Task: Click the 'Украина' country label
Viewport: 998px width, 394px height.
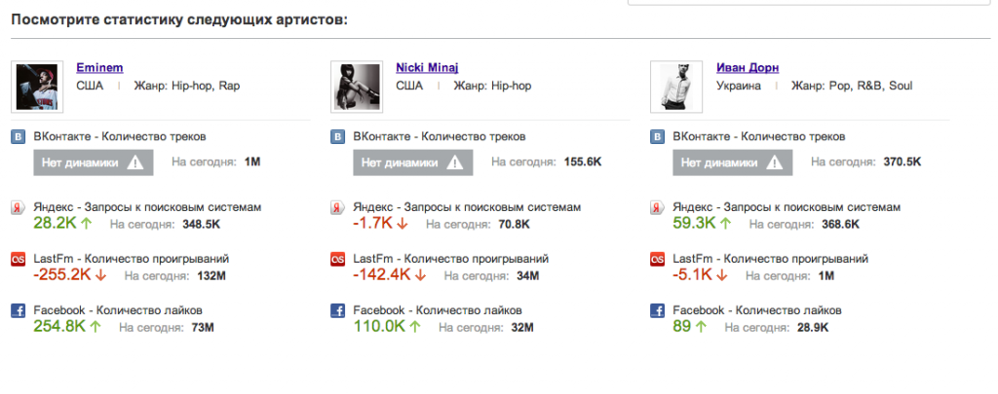Action: [x=739, y=86]
